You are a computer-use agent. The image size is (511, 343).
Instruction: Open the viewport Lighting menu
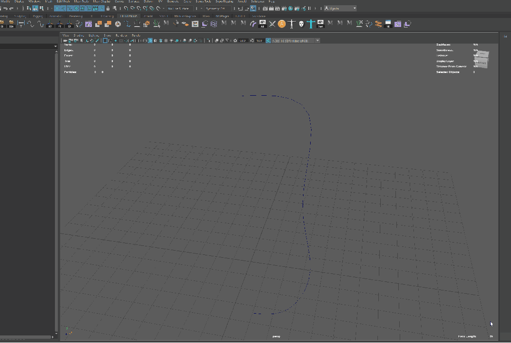coord(94,35)
